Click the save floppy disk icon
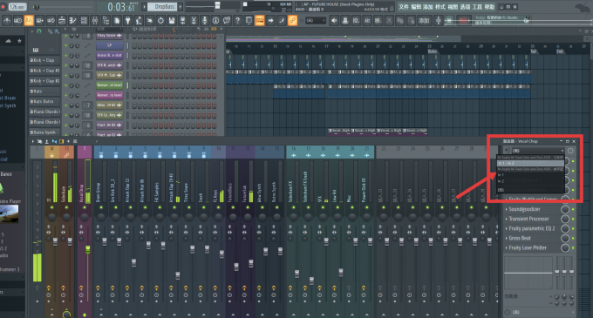 [172, 20]
